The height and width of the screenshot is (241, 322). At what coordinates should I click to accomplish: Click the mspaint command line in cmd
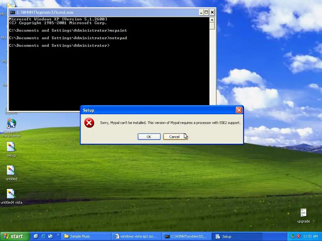[68, 30]
